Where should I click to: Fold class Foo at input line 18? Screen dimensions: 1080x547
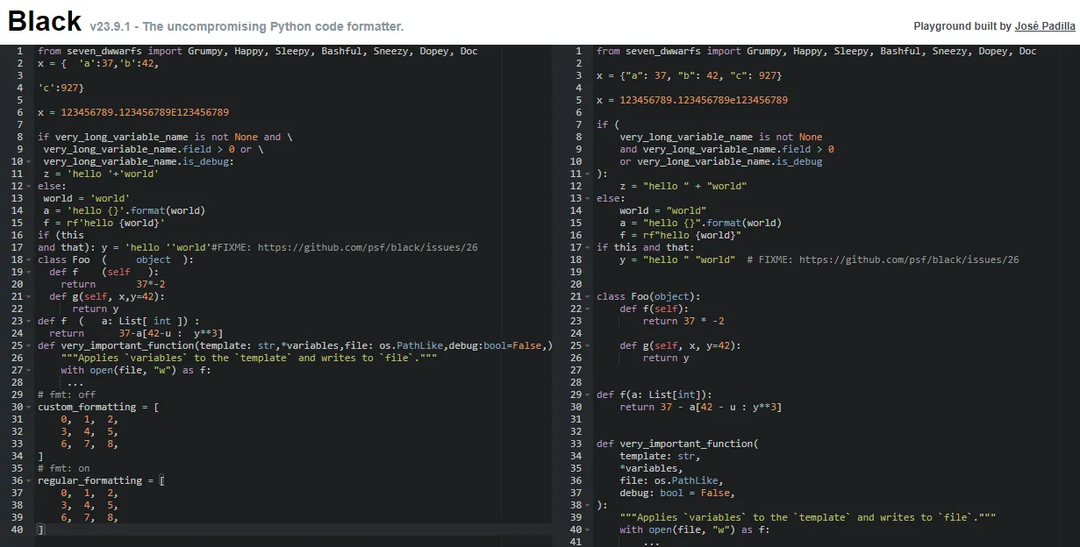click(x=29, y=259)
